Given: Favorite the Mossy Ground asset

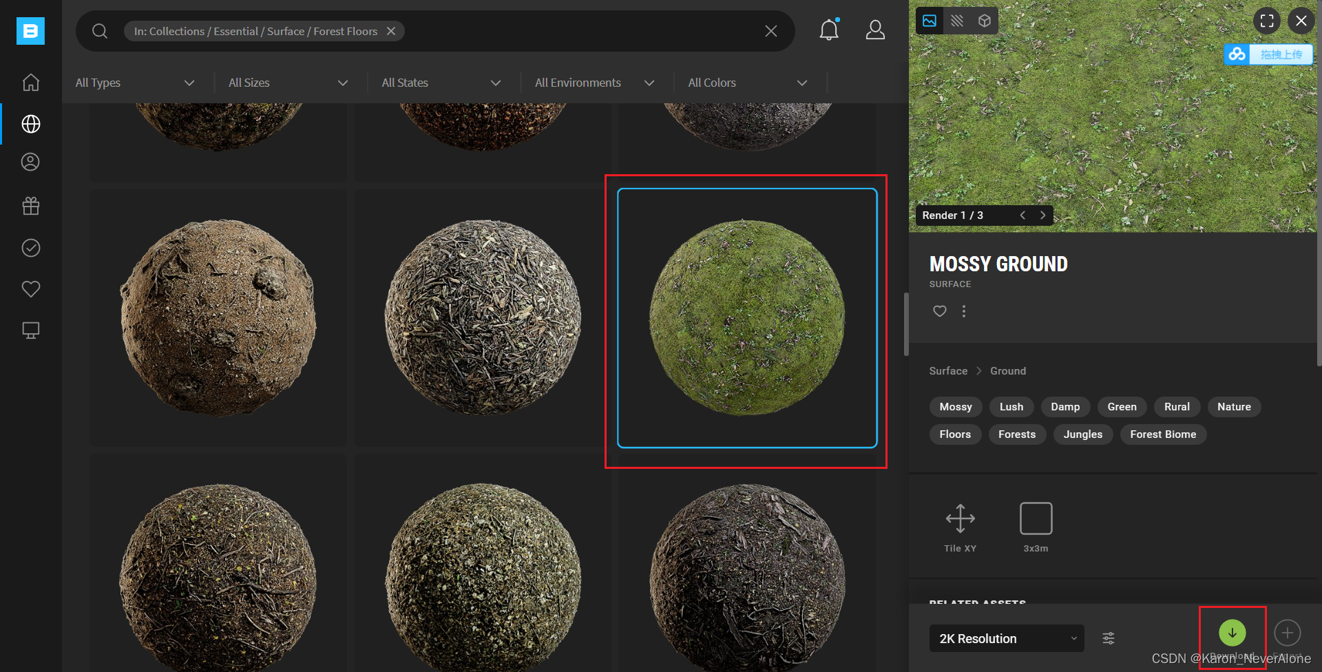Looking at the screenshot, I should (x=939, y=311).
